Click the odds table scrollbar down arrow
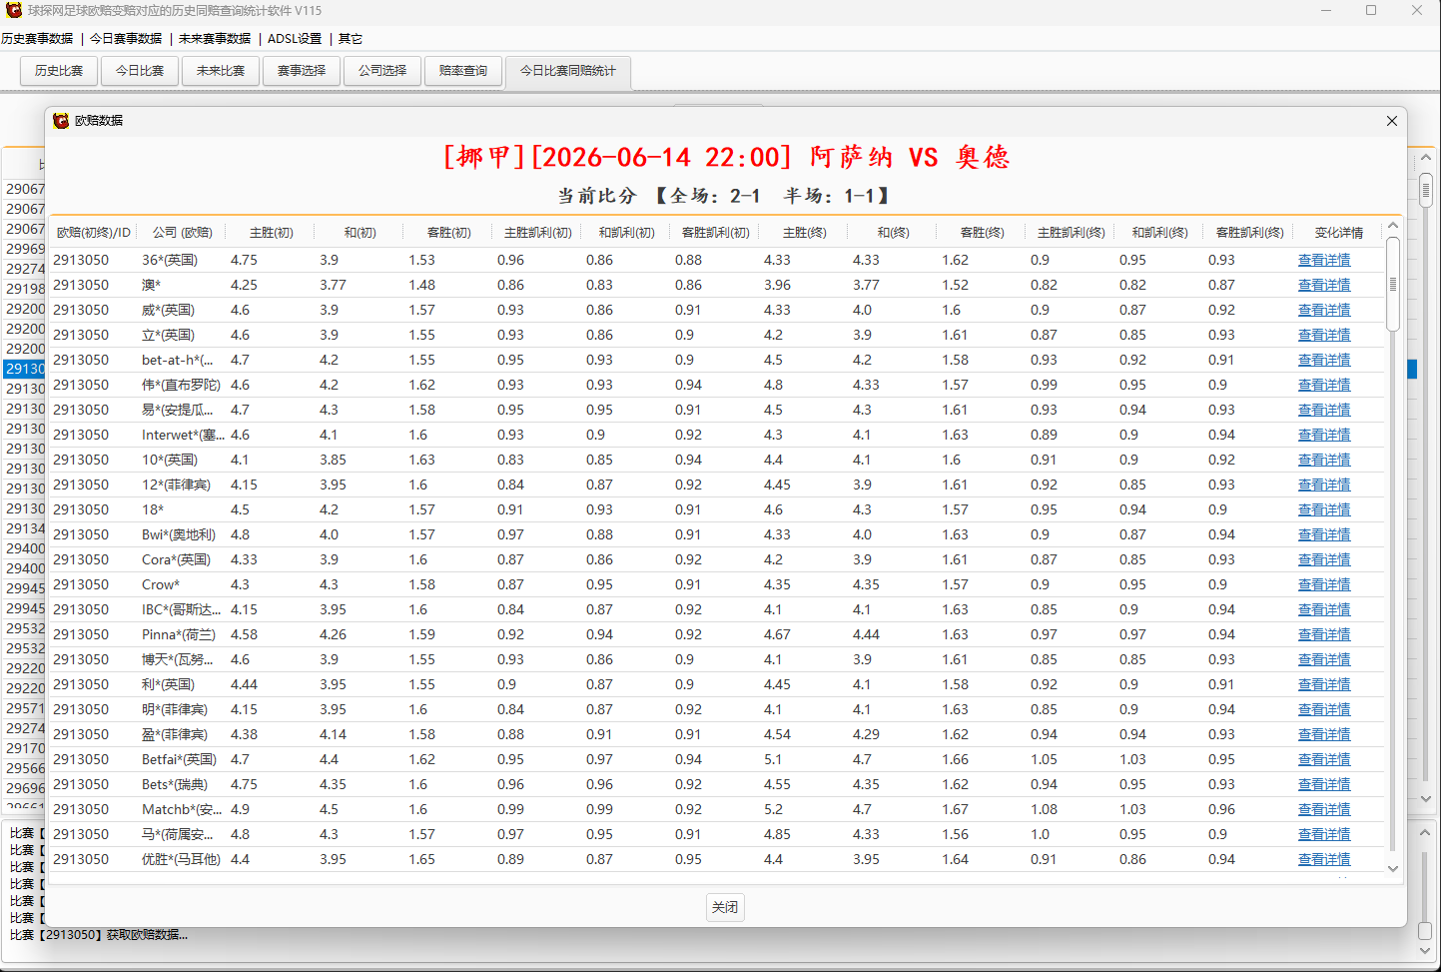Screen dimensions: 1441x972 (1393, 869)
